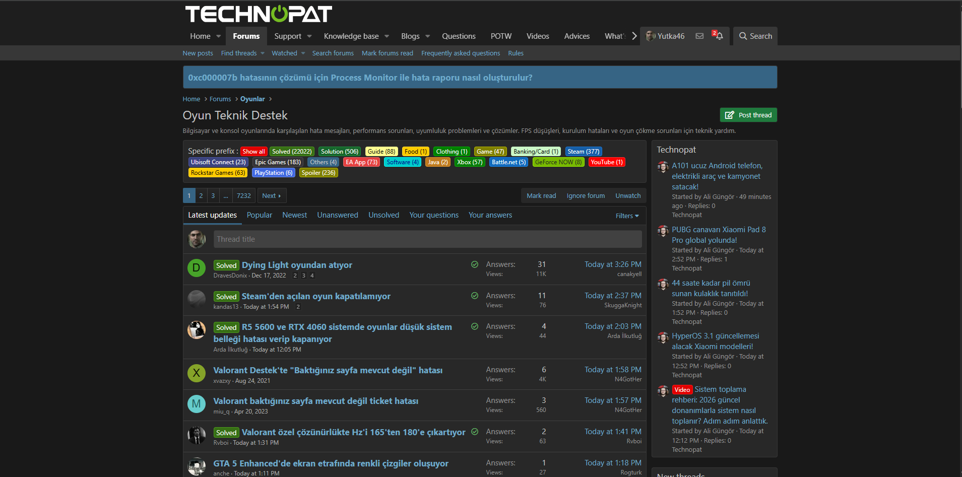Expand the Home menu dropdown arrow
The height and width of the screenshot is (477, 962).
(218, 36)
